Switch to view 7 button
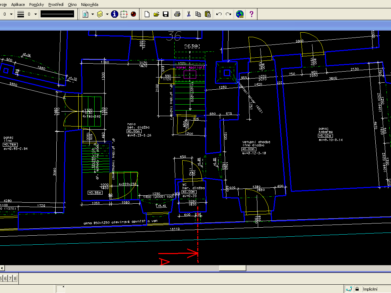This screenshot has height=293, width=391. pyautogui.click(x=10, y=278)
